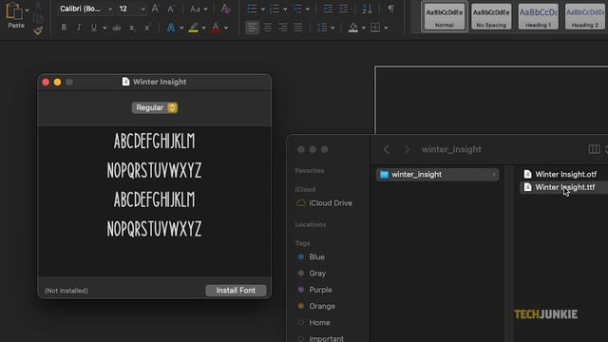This screenshot has height=342, width=608.
Task: Open the Regular font style dropdown
Action: click(x=155, y=107)
